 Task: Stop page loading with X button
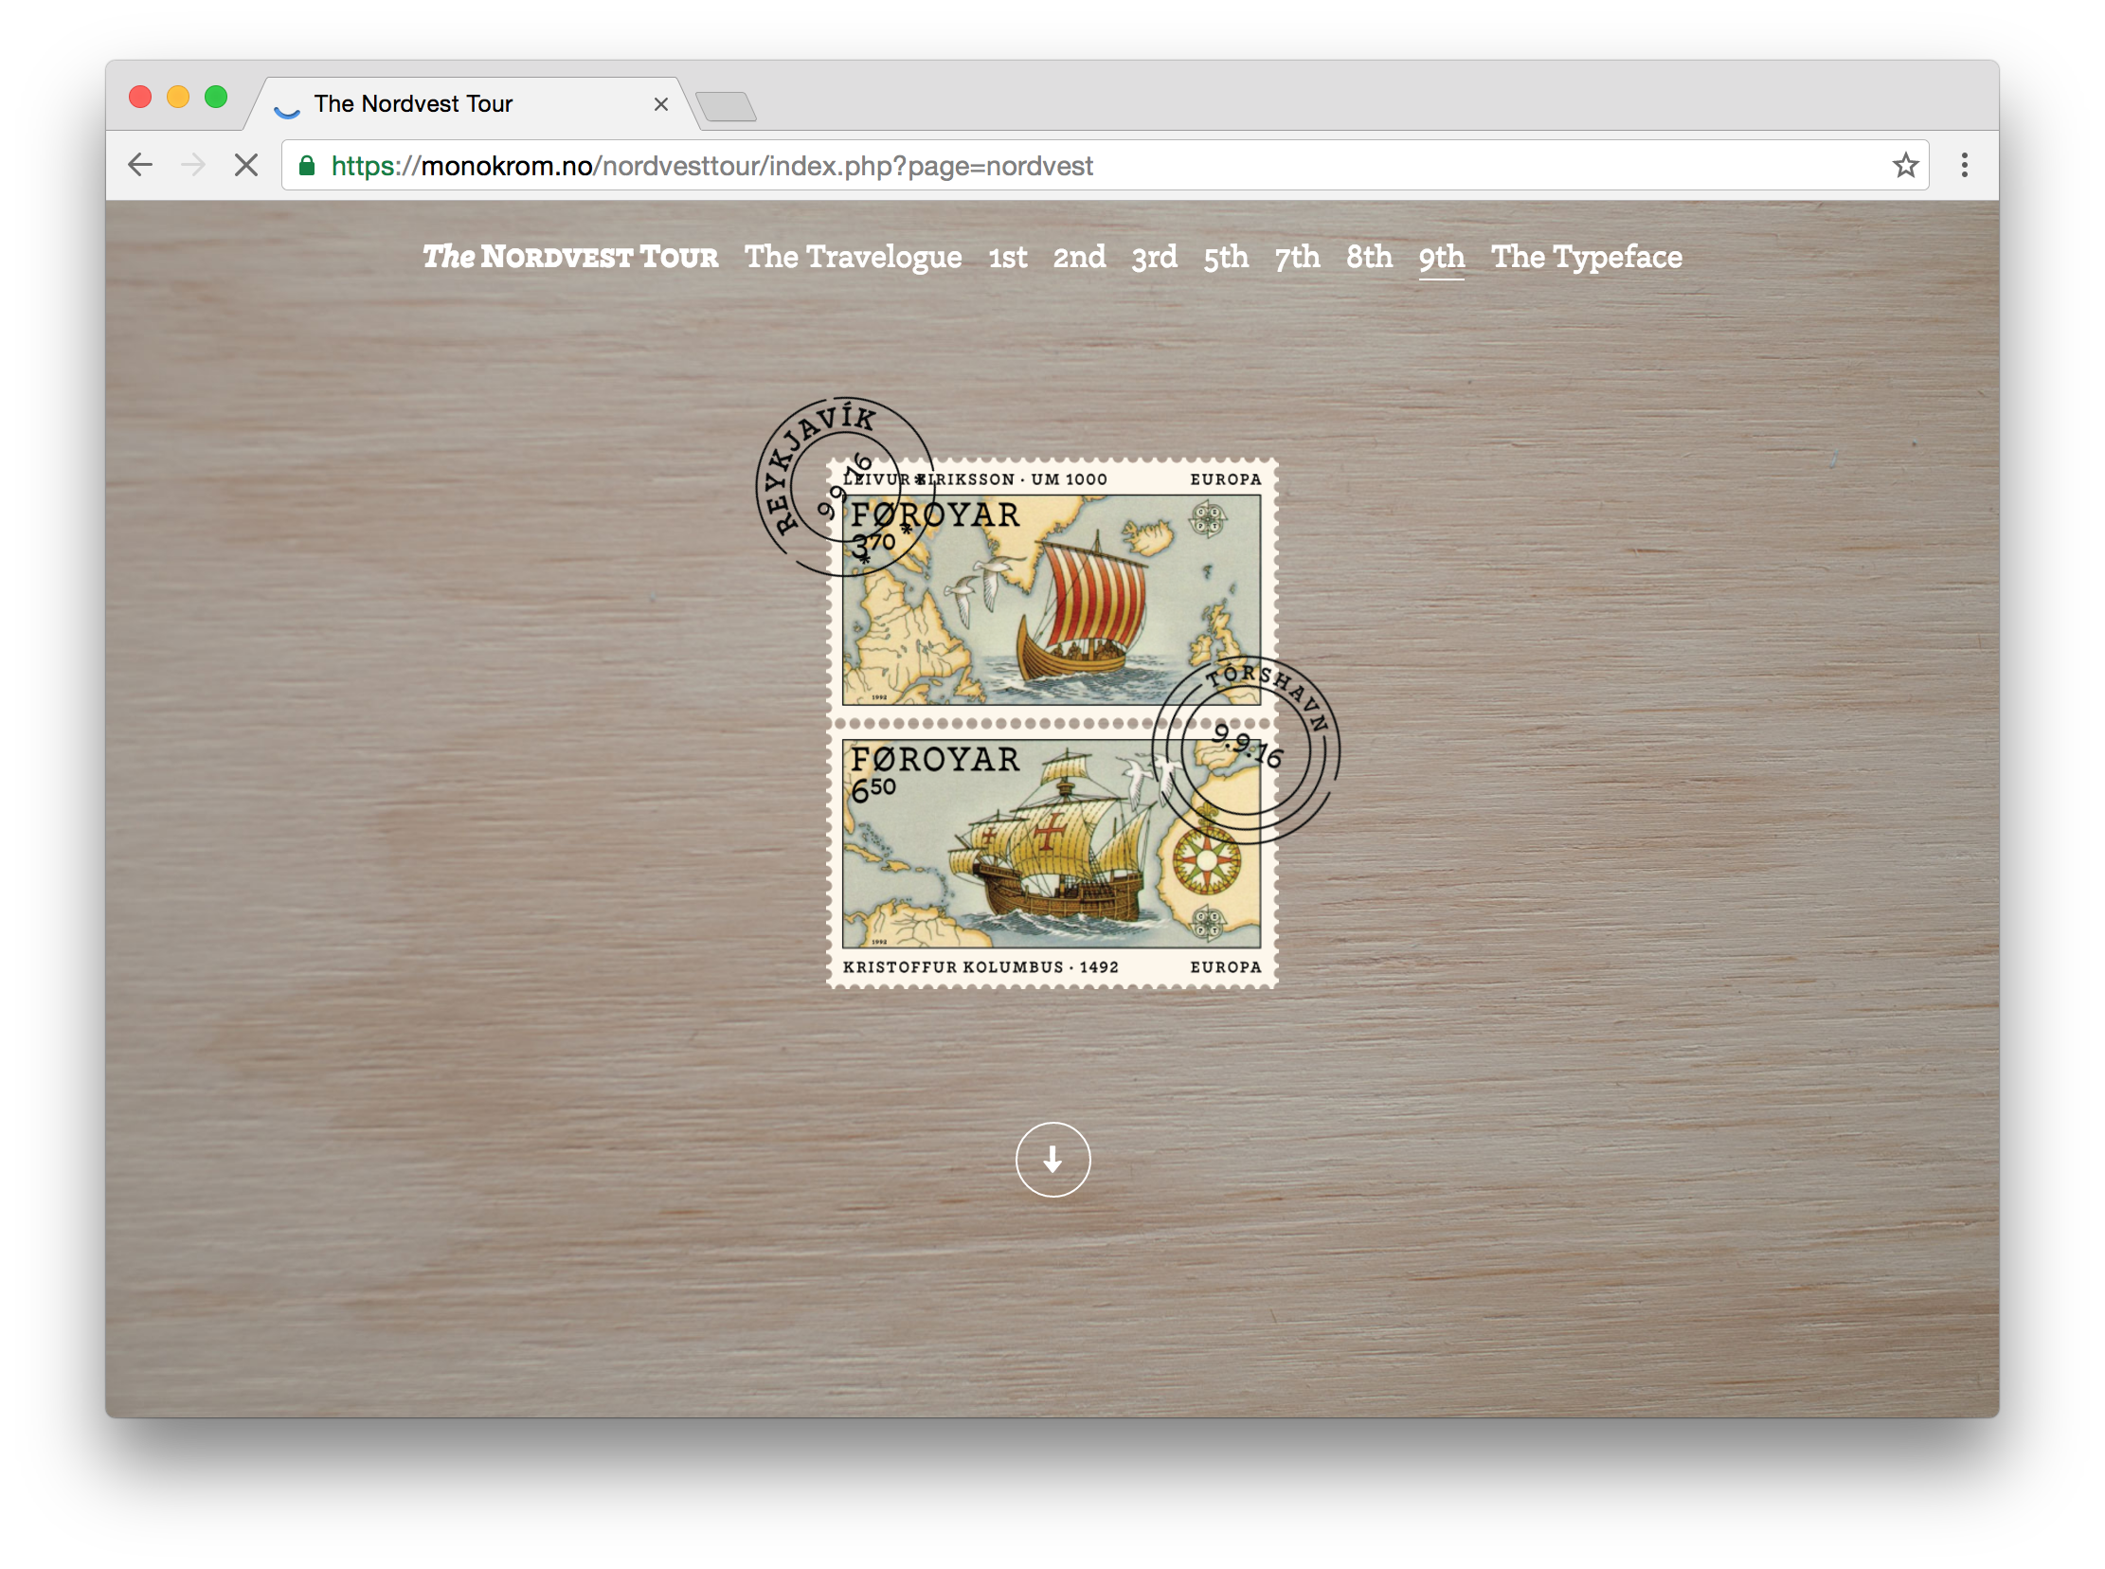click(x=246, y=165)
